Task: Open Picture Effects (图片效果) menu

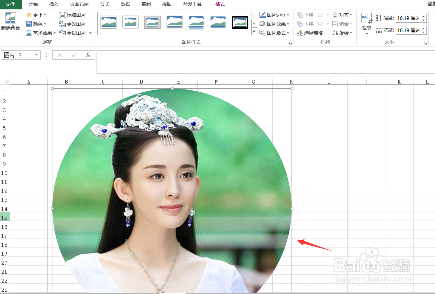Action: [274, 24]
